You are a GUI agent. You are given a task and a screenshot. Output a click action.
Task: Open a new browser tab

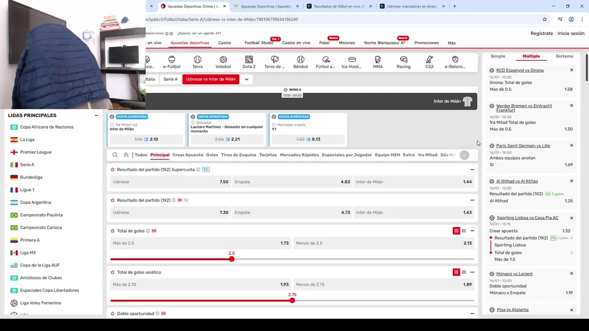(455, 6)
